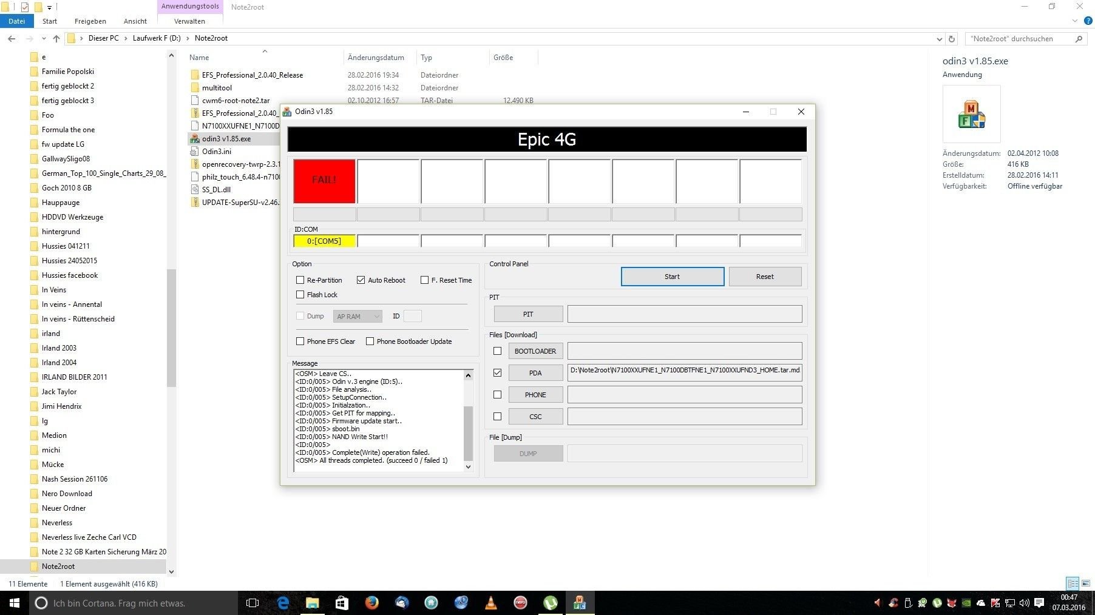
Task: Check the CSC file checkbox
Action: pyautogui.click(x=497, y=416)
